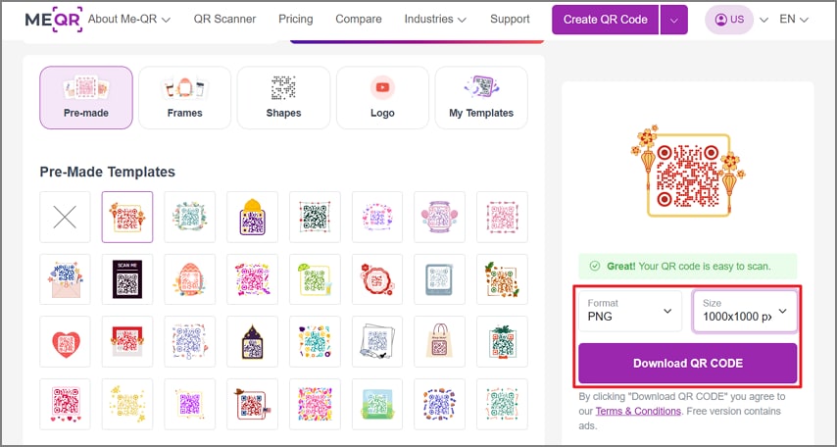The image size is (837, 447).
Task: Select the violet floral number 8 template
Action: 189,342
